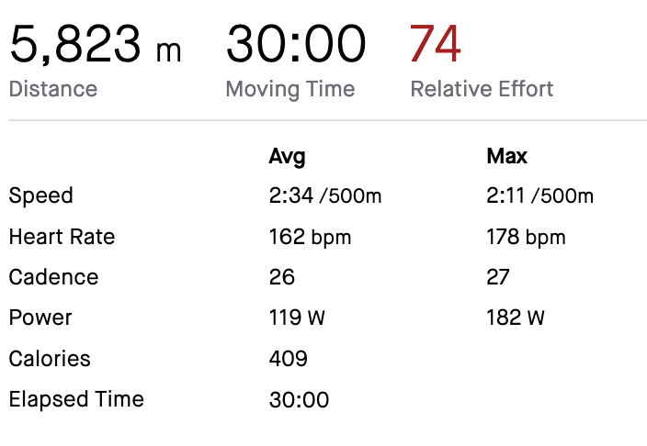Click the Relative Effort label
The width and height of the screenshot is (647, 446).
482,89
